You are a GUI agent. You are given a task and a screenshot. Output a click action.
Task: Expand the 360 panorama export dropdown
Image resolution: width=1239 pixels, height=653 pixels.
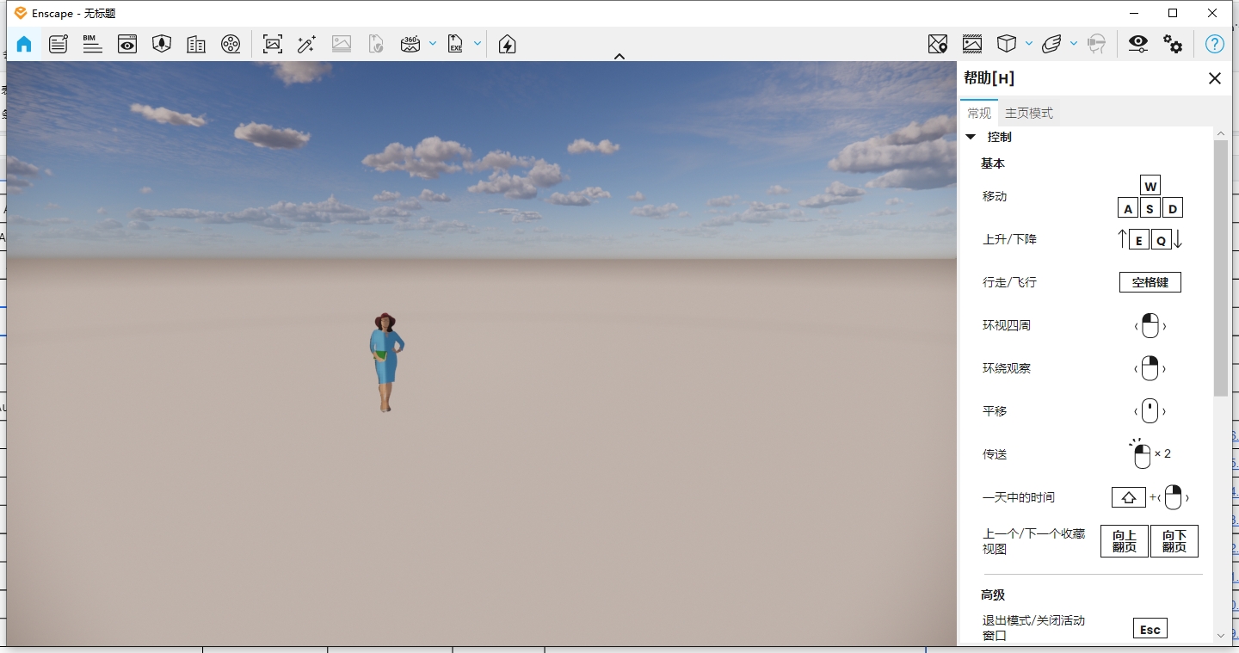pyautogui.click(x=433, y=44)
